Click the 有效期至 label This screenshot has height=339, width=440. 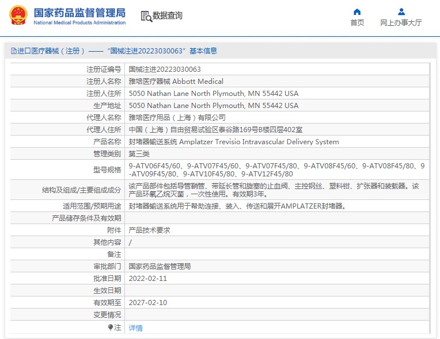107,303
